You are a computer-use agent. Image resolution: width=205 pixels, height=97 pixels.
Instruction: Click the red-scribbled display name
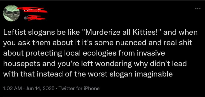[32, 10]
